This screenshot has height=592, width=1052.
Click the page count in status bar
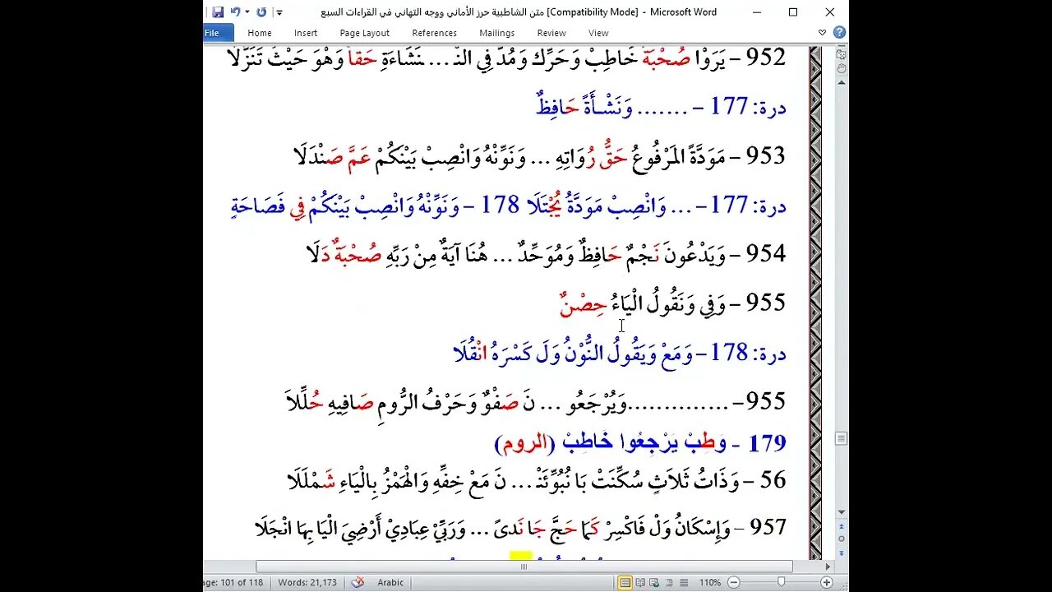[x=233, y=582]
